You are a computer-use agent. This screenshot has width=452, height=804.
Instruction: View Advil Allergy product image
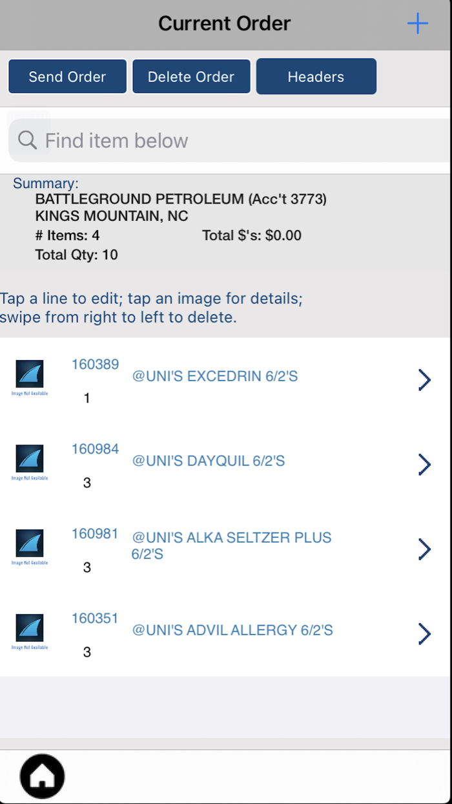point(30,631)
